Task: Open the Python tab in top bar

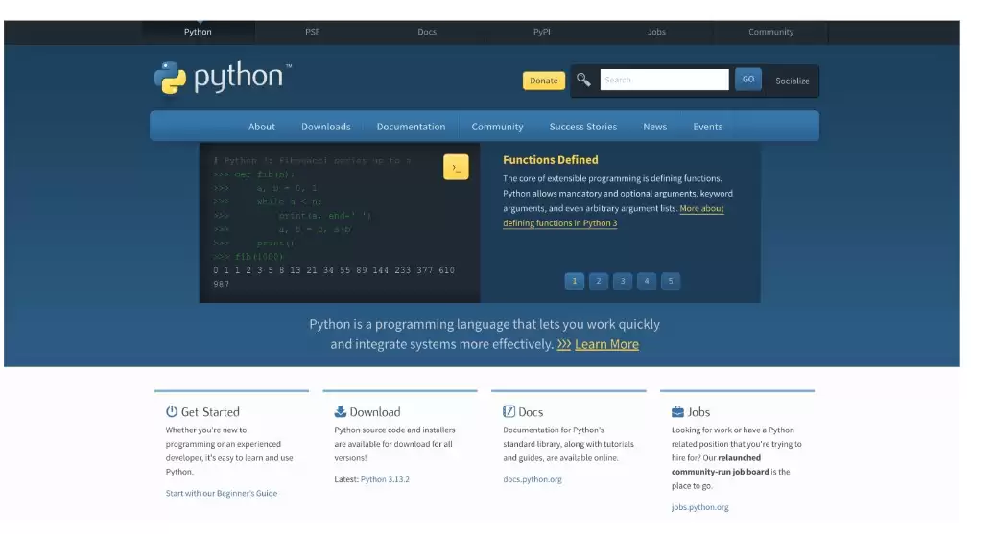Action: pyautogui.click(x=198, y=32)
